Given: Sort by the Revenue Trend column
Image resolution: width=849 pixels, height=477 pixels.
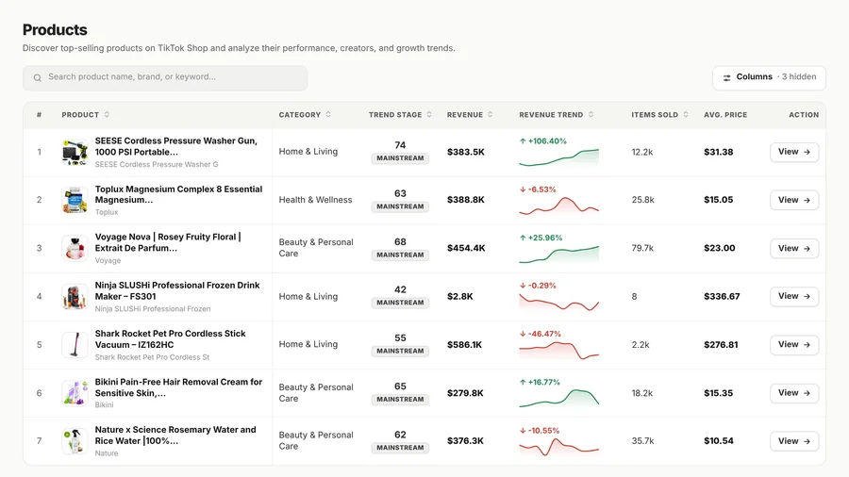Looking at the screenshot, I should click(556, 115).
